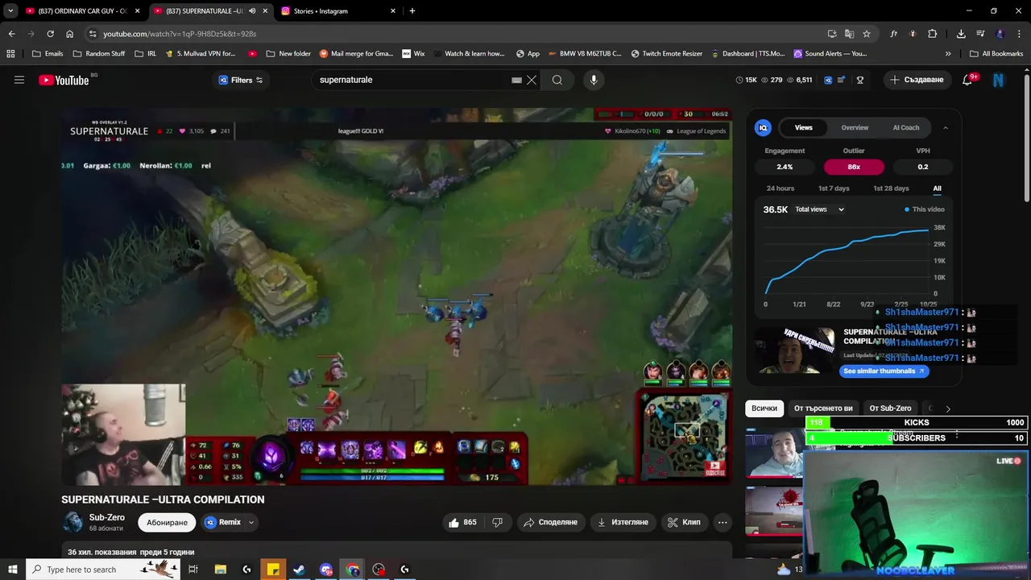Share the video with Споделяне
This screenshot has width=1031, height=580.
point(550,522)
